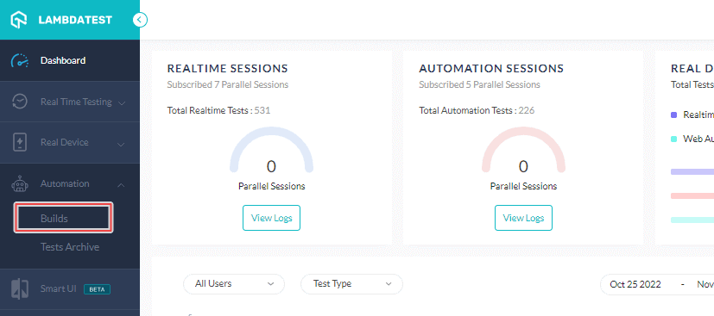Screen dimensions: 714x316
Task: Open the Dashboard menu item
Action: 70,60
